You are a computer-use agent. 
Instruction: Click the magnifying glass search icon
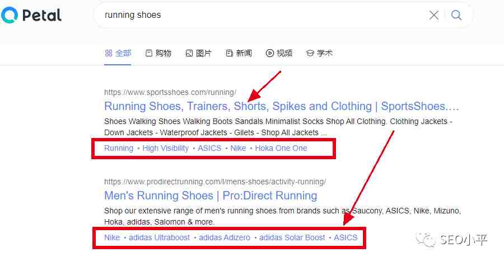pos(456,15)
